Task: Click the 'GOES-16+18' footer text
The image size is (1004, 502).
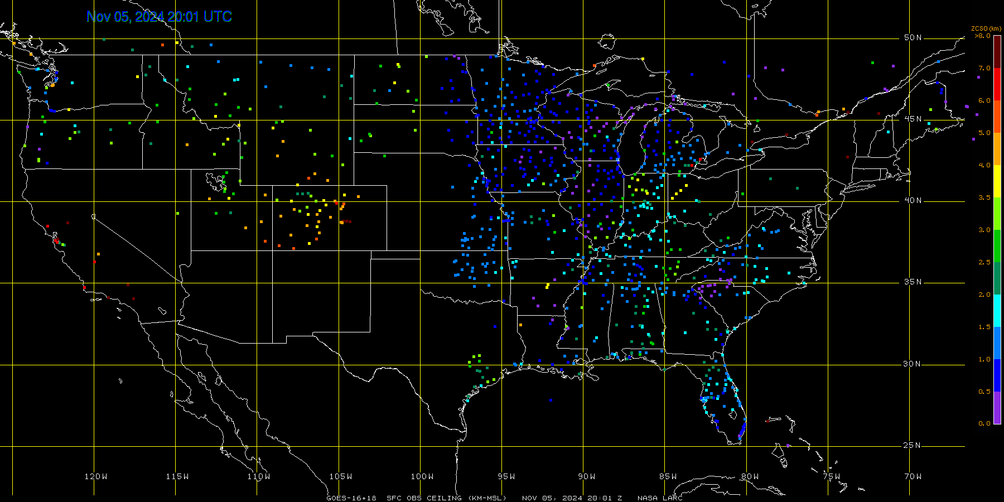Action: coord(351,498)
